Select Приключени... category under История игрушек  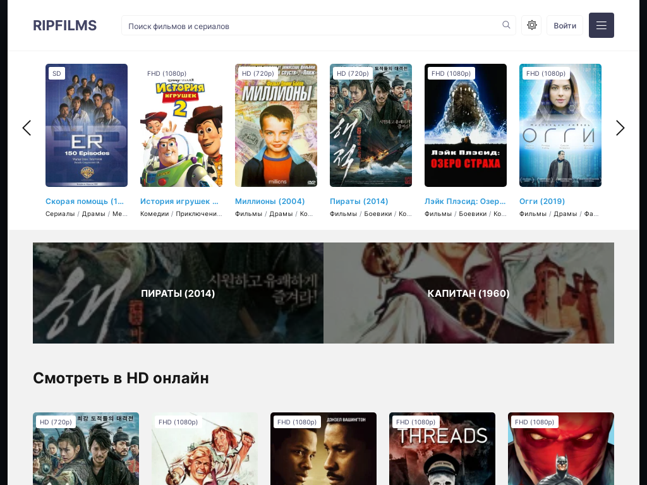(199, 213)
